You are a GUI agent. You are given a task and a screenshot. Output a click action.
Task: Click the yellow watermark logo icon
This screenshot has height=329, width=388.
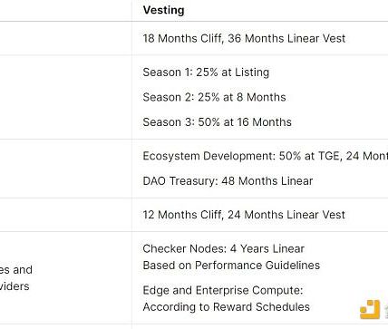pyautogui.click(x=370, y=309)
